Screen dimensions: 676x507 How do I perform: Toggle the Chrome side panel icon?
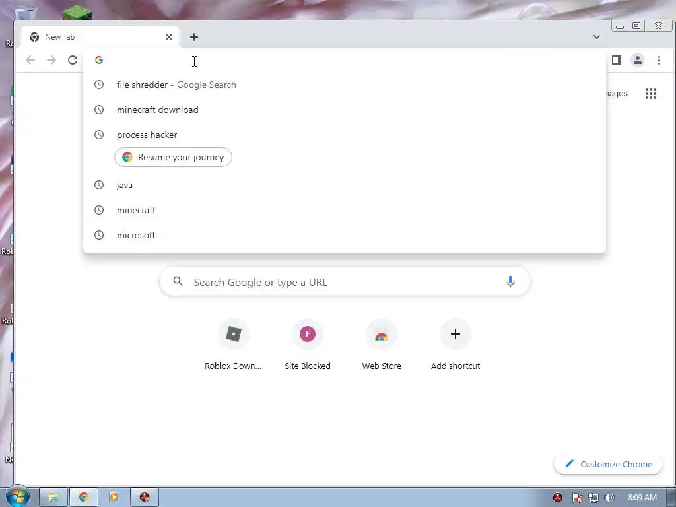pyautogui.click(x=617, y=60)
